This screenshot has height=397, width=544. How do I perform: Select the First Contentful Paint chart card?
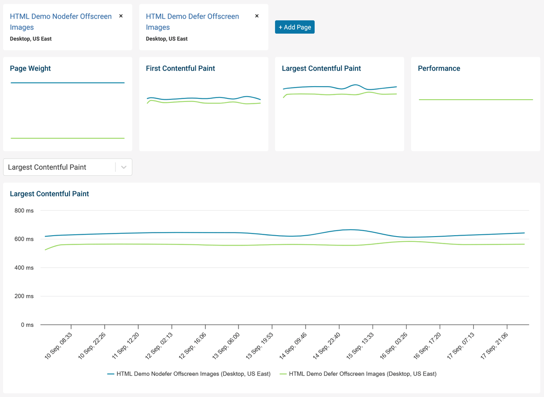point(204,104)
